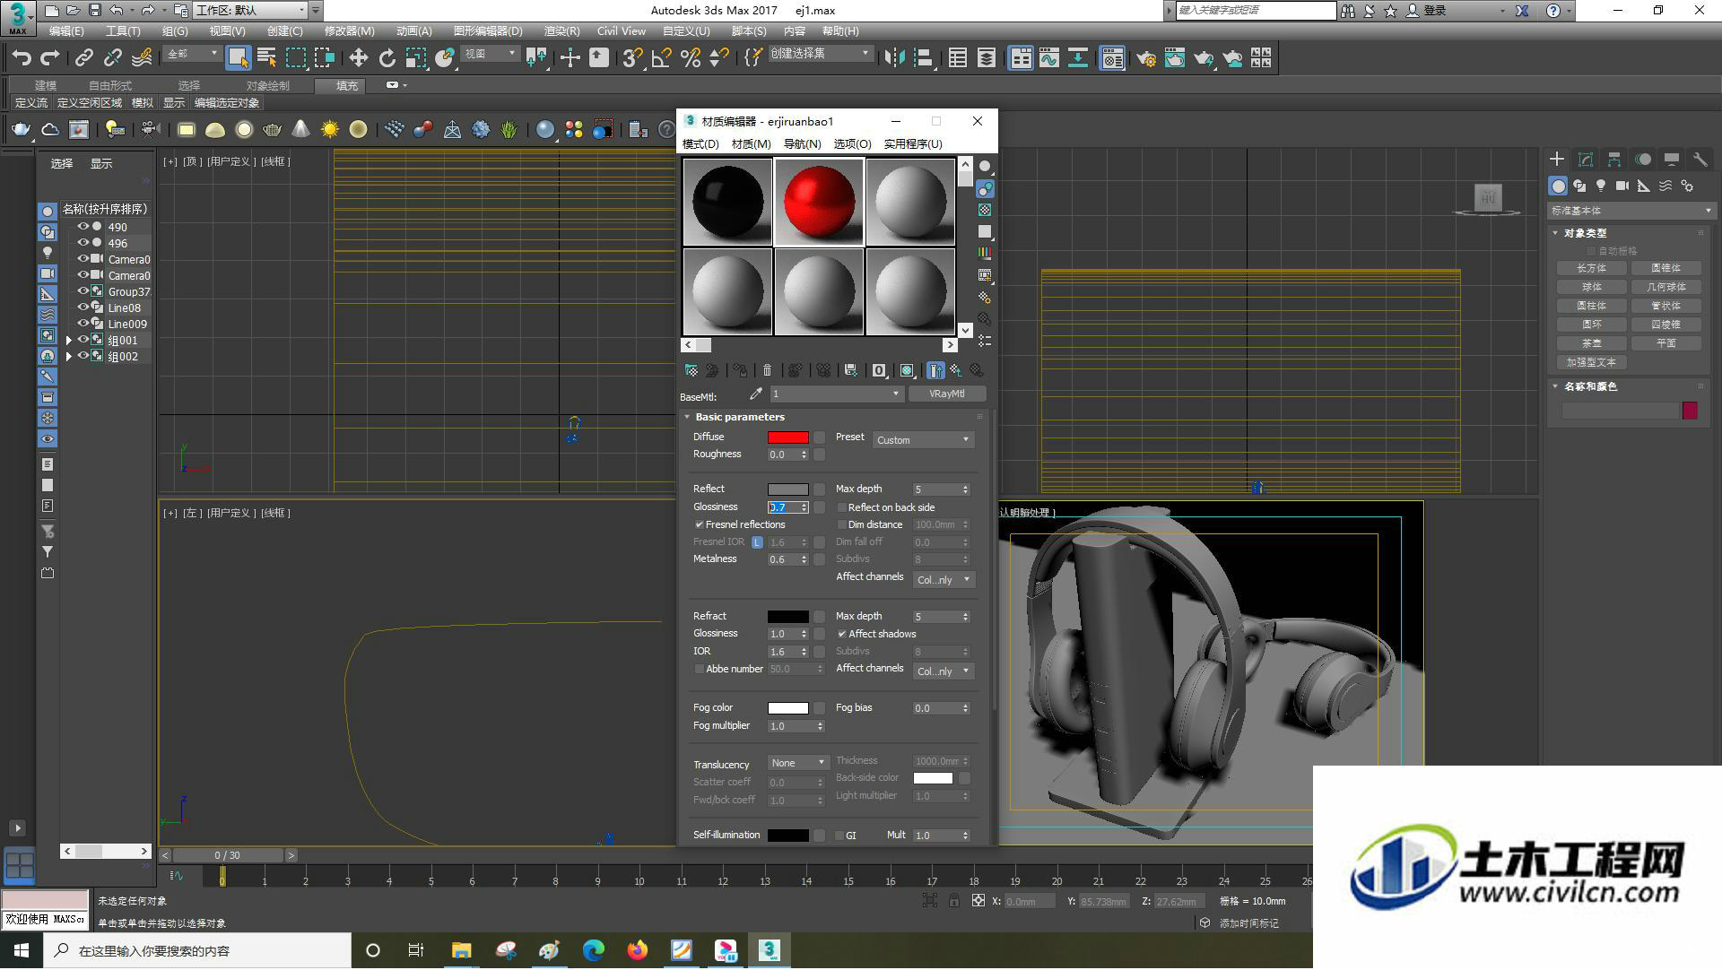Viewport: 1722px width, 970px height.
Task: Open Select by Name tool
Action: pyautogui.click(x=266, y=58)
